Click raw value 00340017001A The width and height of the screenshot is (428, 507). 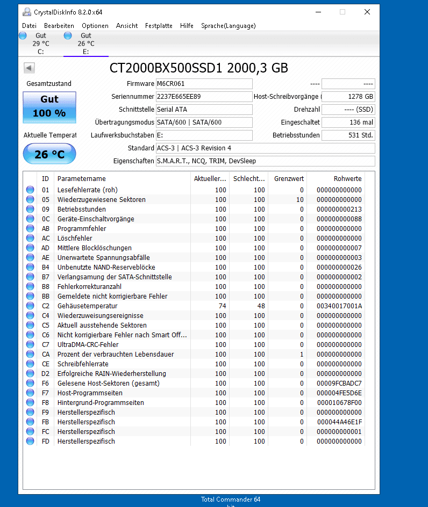[x=339, y=306]
